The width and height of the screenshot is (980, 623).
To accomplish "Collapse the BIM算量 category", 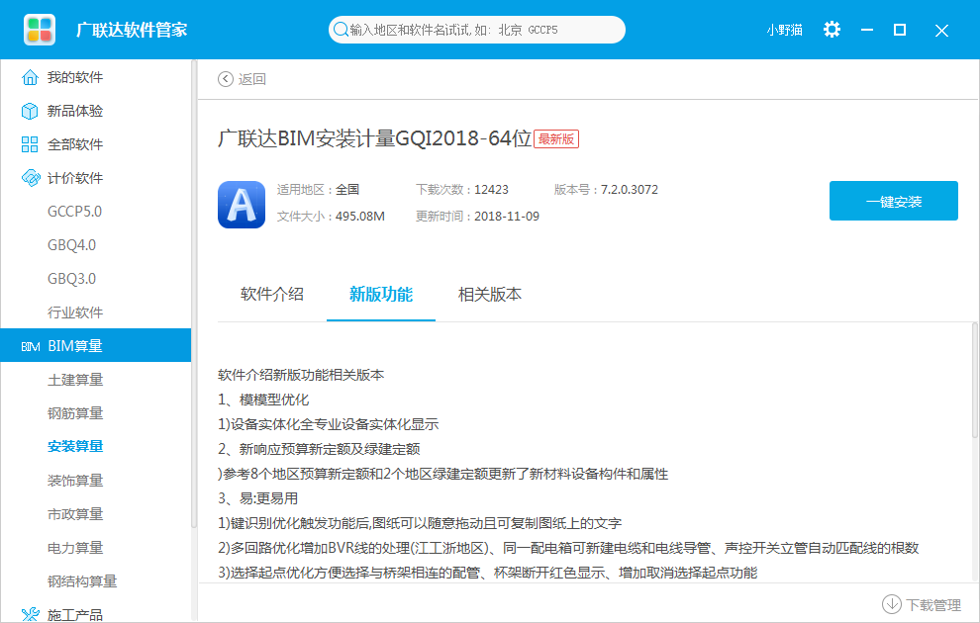I will (x=96, y=345).
